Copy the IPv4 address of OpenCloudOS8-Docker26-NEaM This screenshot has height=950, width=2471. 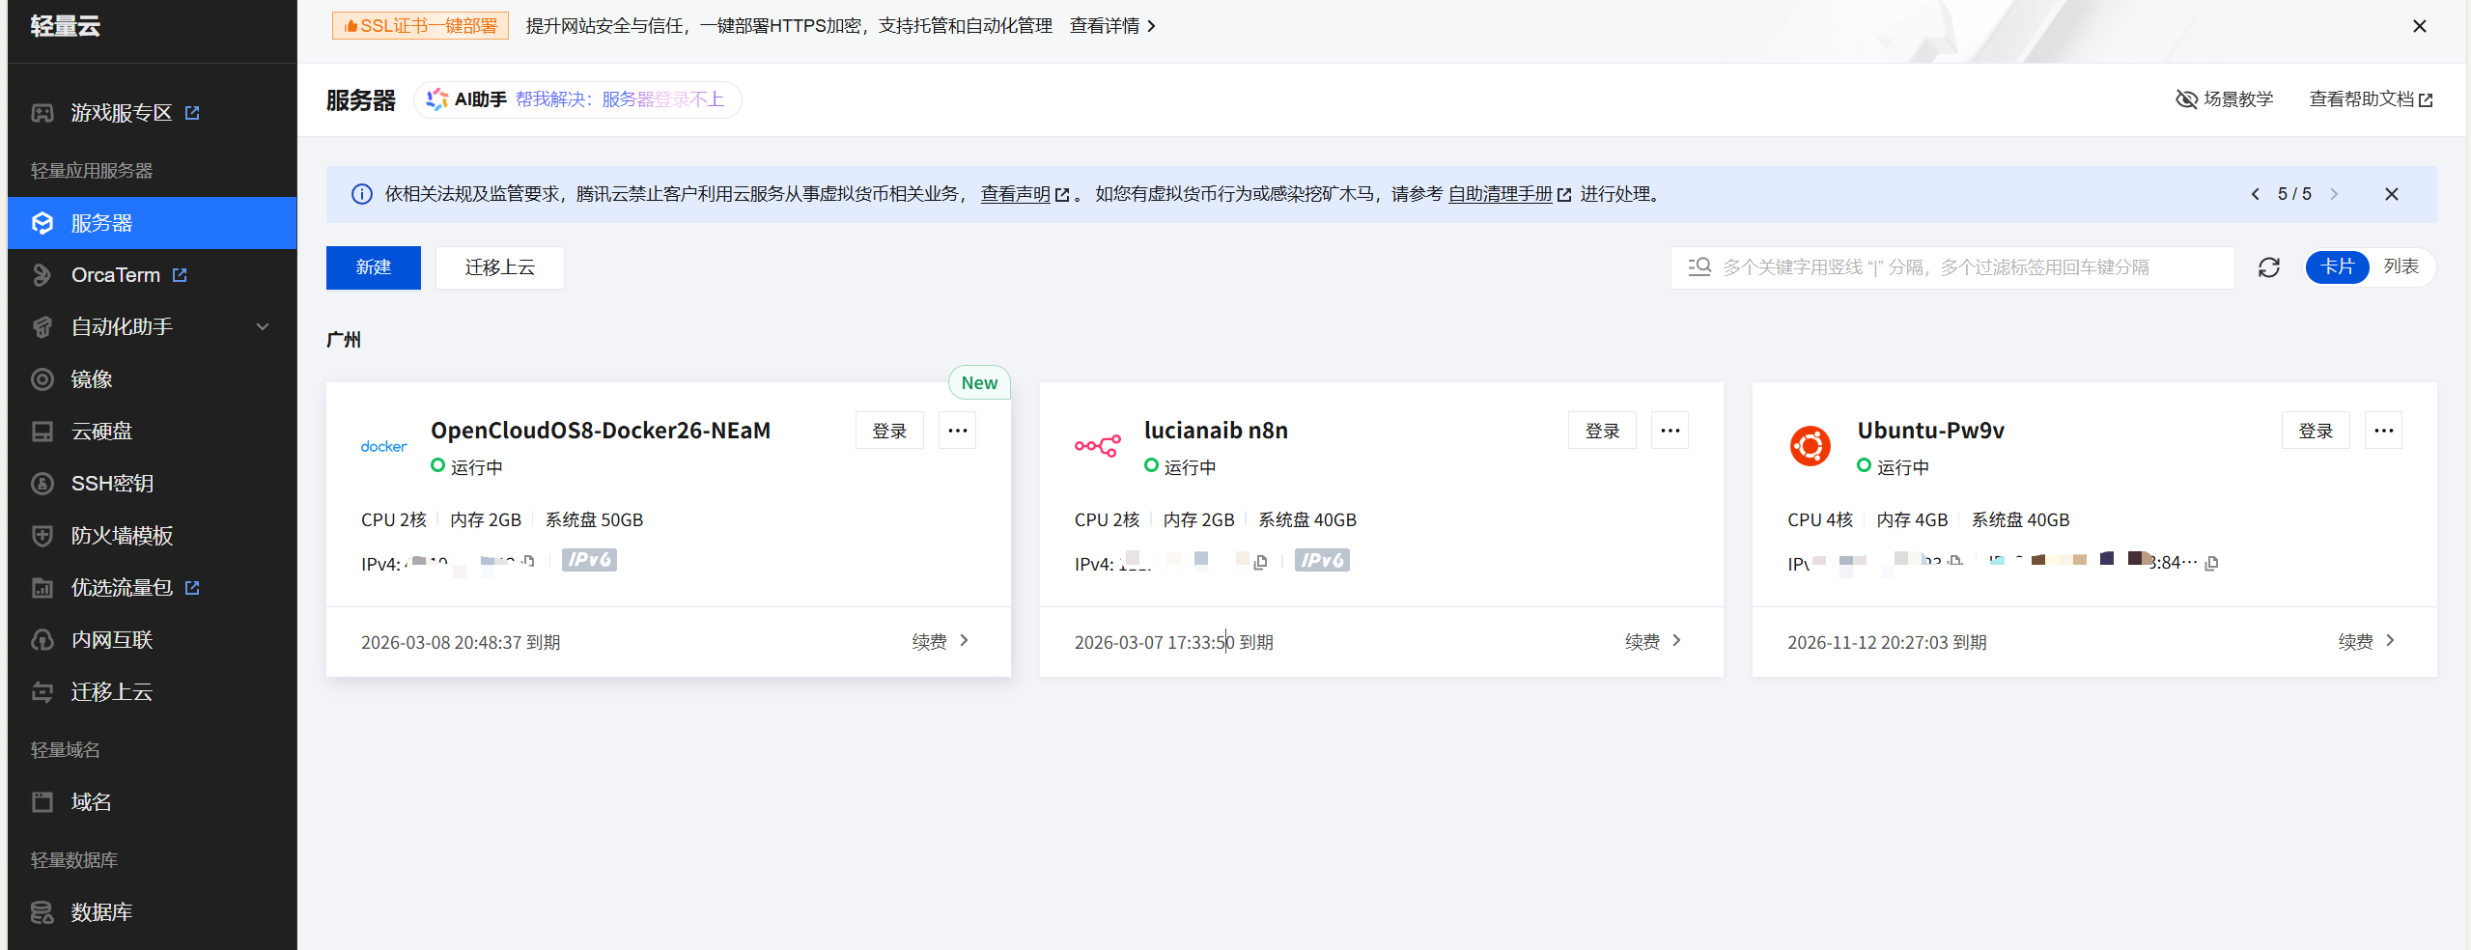527,560
